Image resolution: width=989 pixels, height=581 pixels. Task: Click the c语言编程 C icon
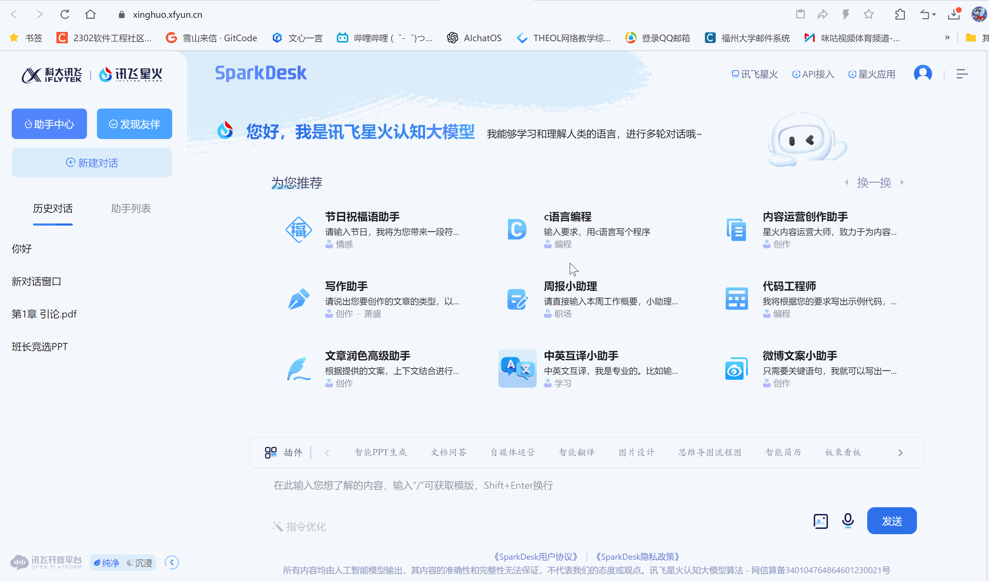point(517,229)
